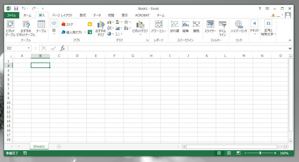Click the zoom slider handle
299x162 pixels.
coord(260,153)
